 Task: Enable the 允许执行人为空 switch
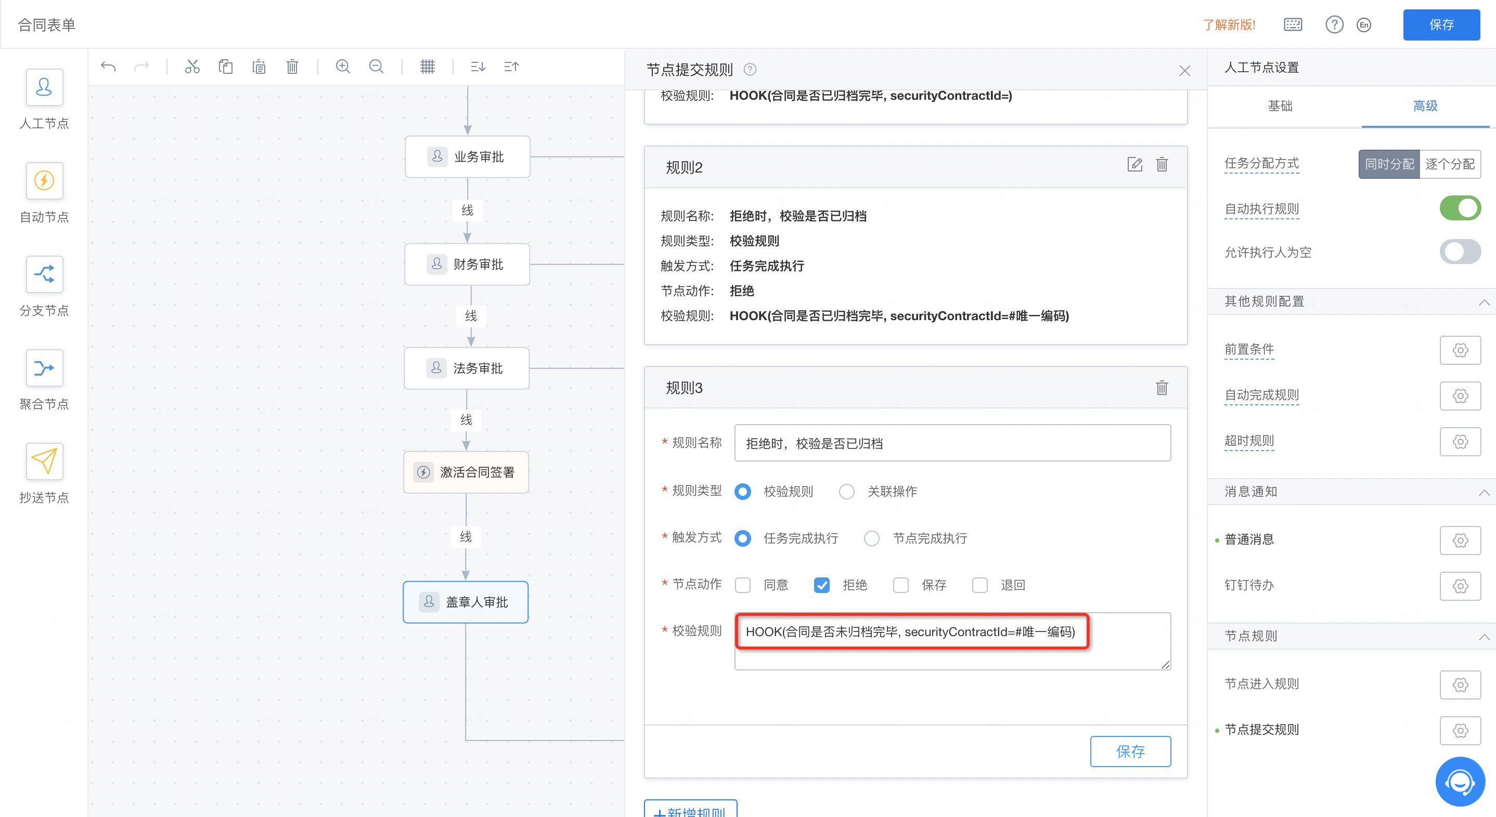click(1460, 252)
